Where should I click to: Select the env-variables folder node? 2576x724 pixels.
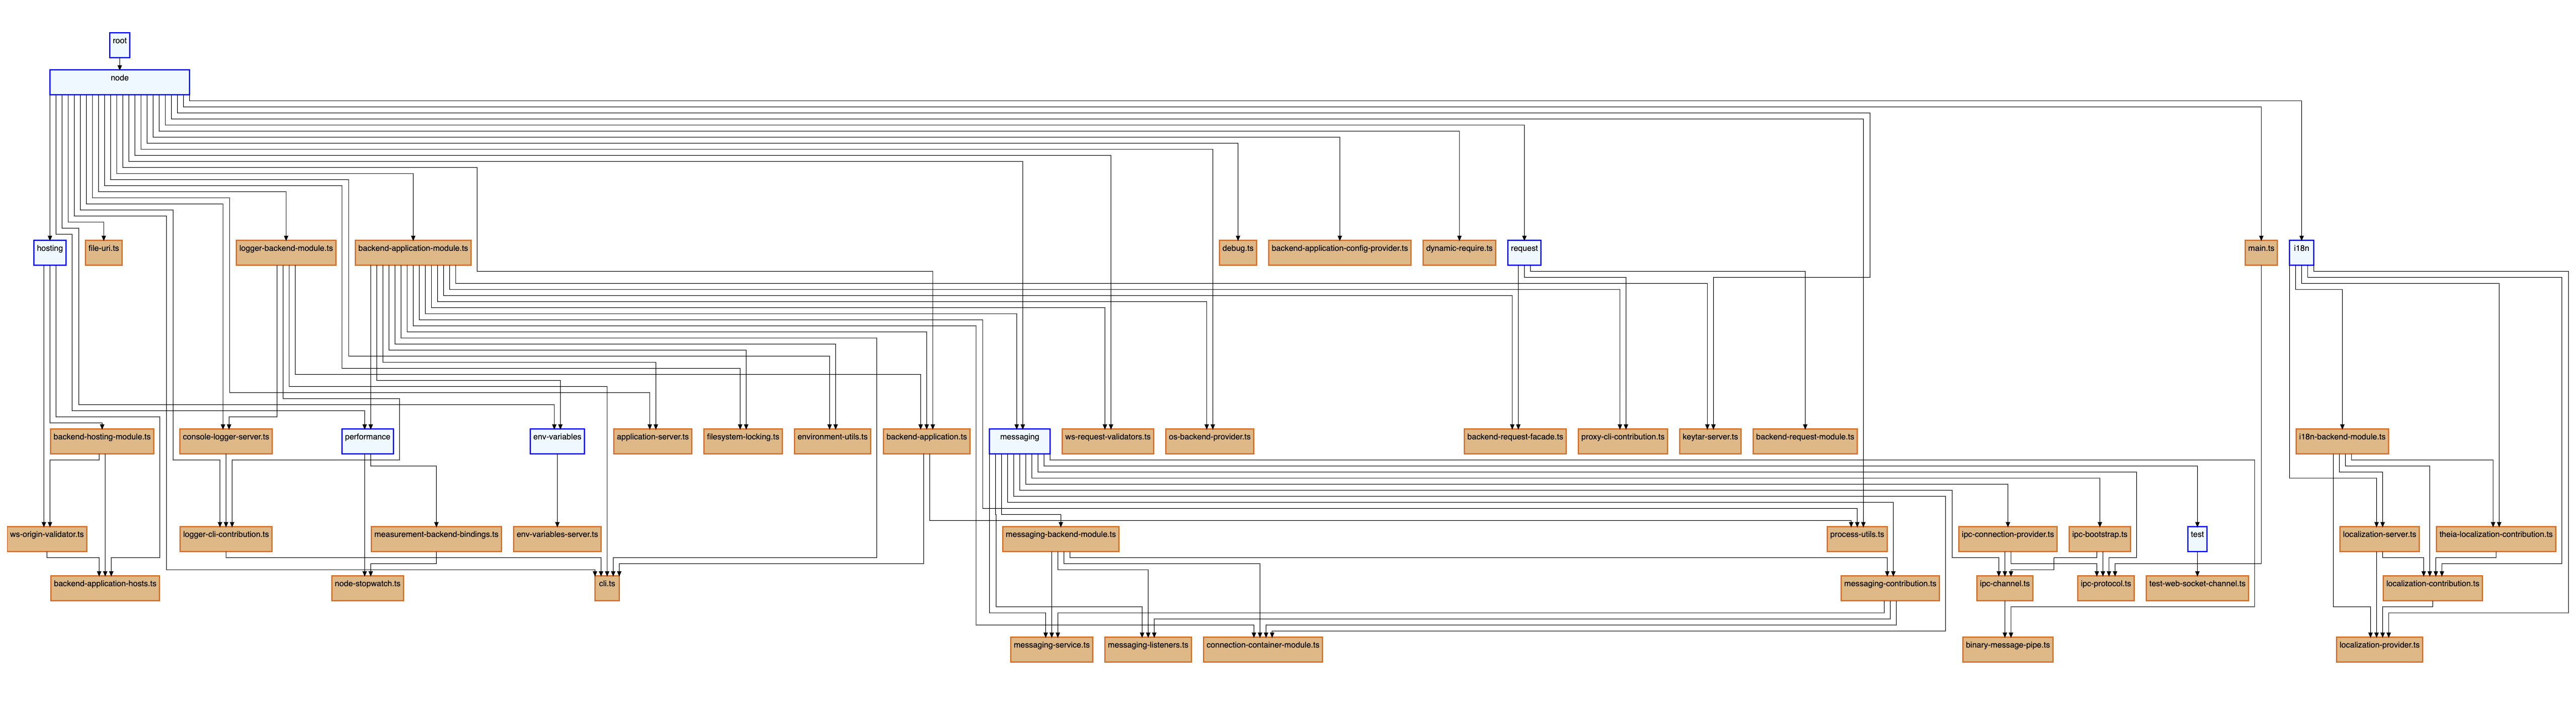click(x=557, y=441)
